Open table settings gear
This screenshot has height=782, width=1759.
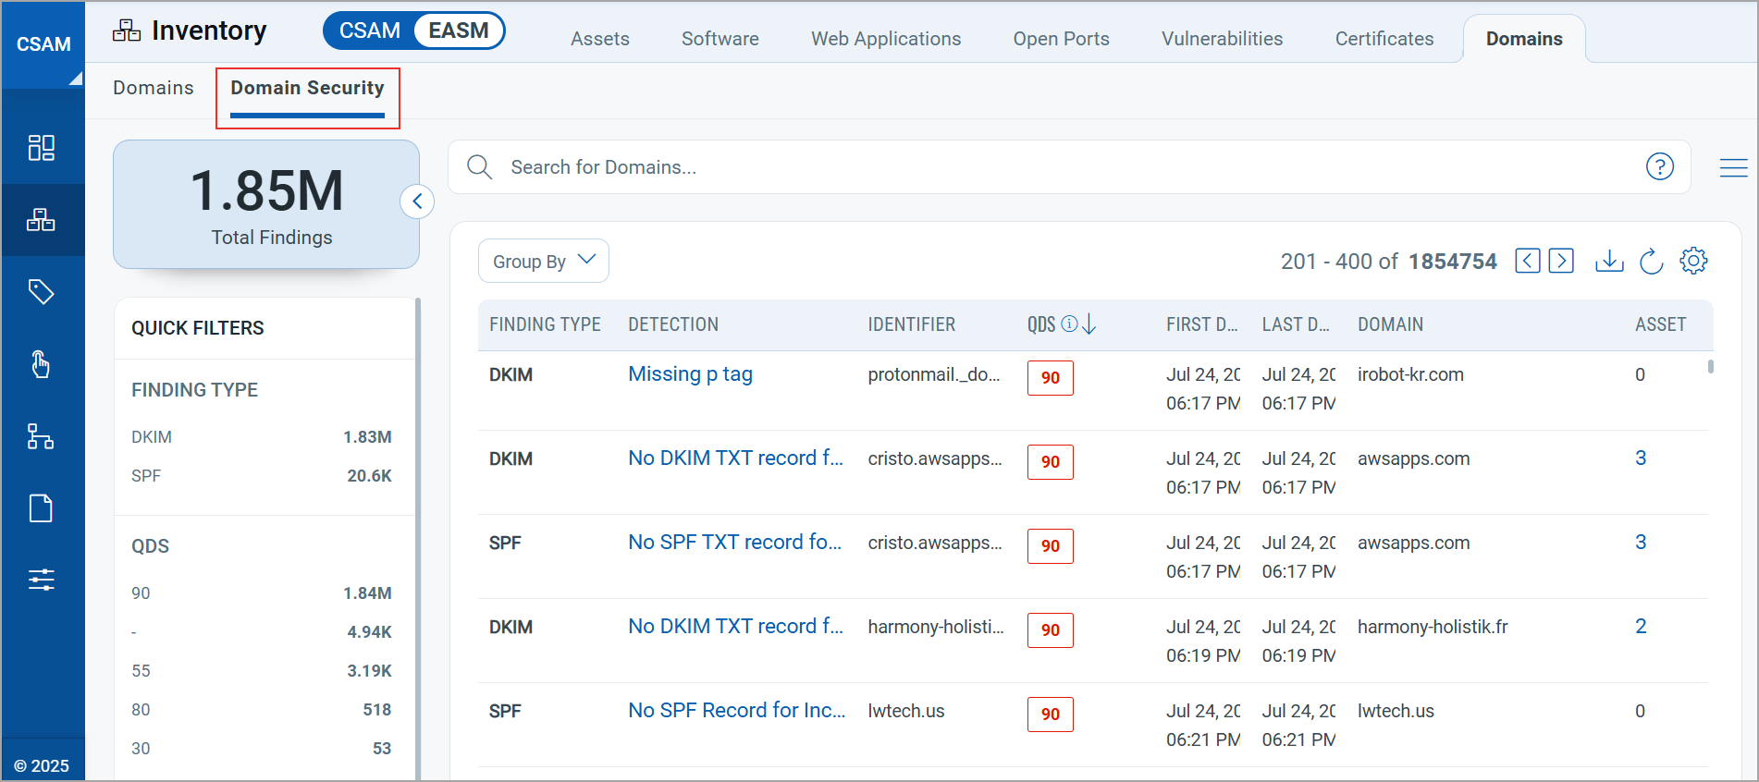click(1694, 261)
